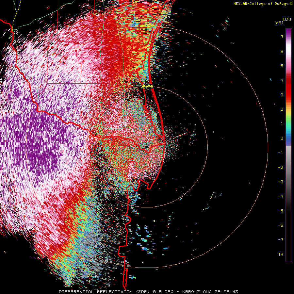Click the 5 tick label on scale
The height and width of the screenshot is (294, 294).
click(x=282, y=66)
